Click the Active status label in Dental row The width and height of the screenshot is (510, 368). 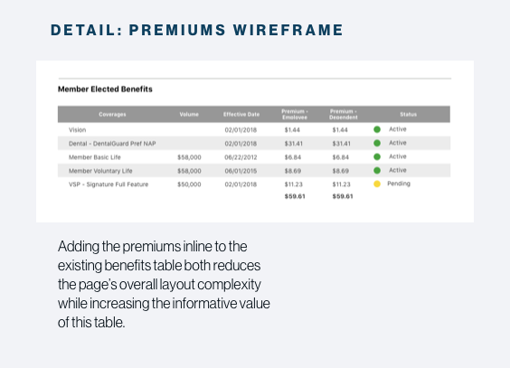[398, 143]
